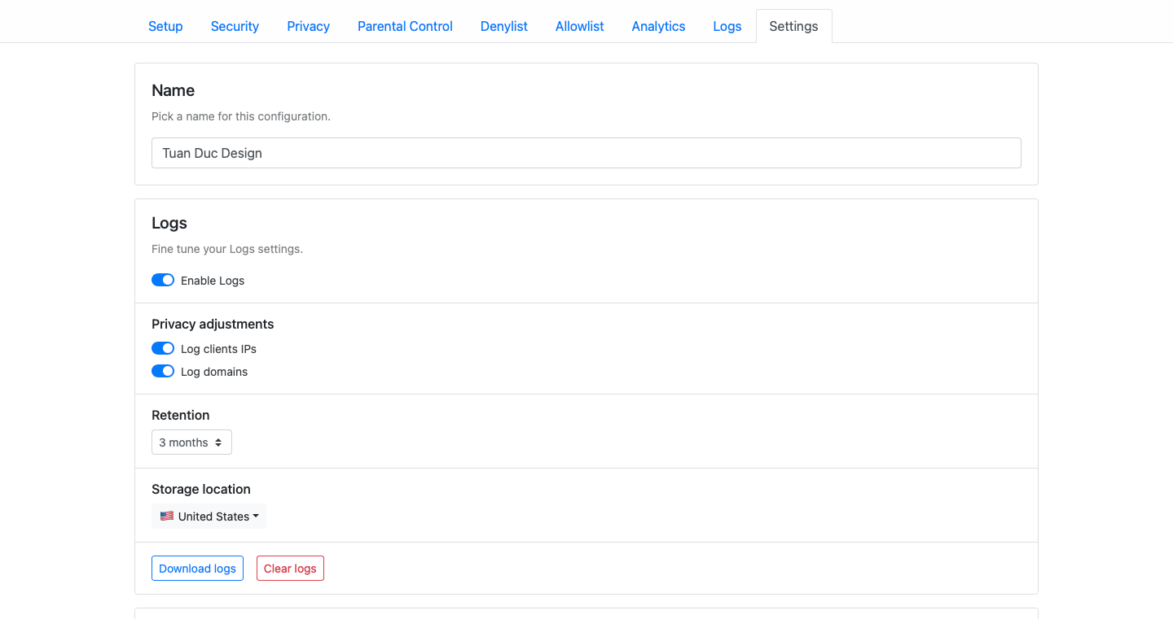Click the up-down arrows in Retention select

[218, 442]
